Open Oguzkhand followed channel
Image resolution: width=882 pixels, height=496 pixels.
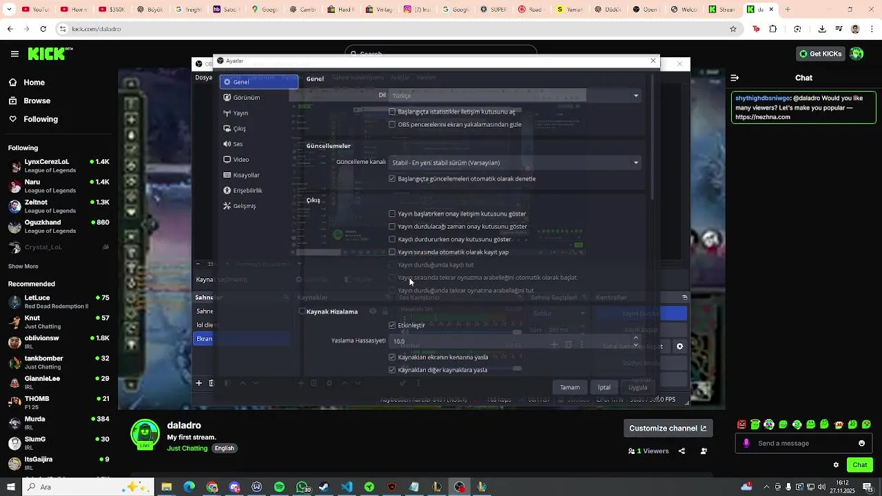coord(59,227)
